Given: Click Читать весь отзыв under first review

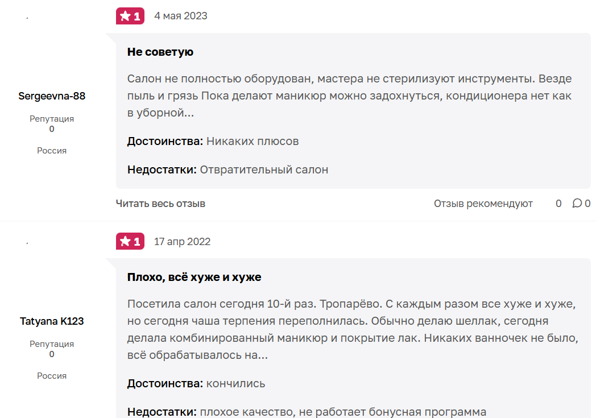Looking at the screenshot, I should (x=160, y=204).
